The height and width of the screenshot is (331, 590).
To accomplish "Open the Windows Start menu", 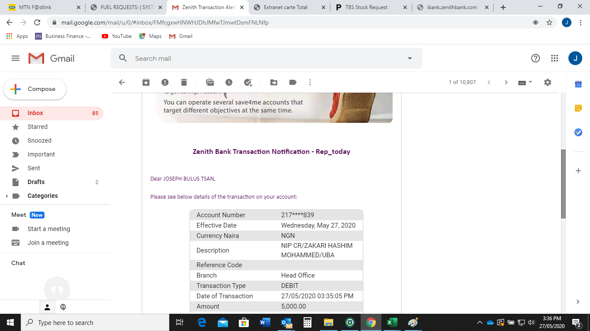I will [x=10, y=322].
